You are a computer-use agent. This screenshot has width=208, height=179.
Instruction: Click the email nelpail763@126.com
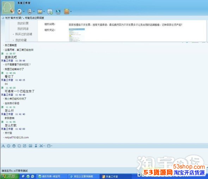(17, 138)
